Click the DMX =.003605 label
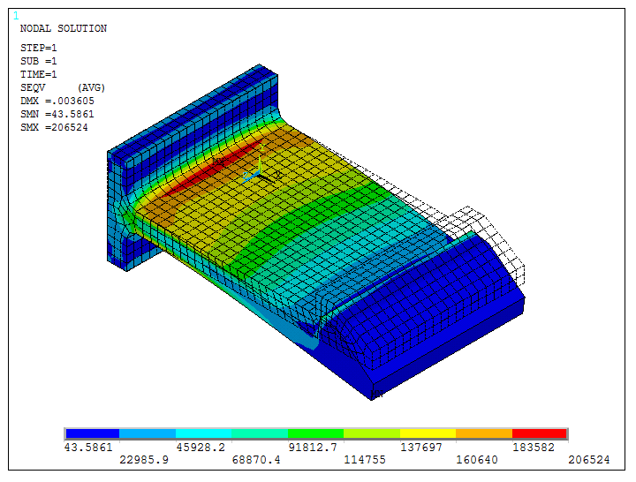This screenshot has height=482, width=636. (x=57, y=102)
